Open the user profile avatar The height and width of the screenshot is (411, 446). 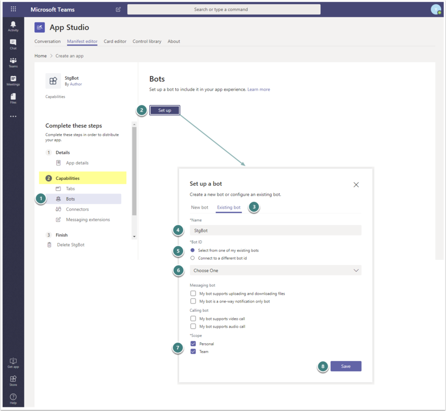(436, 9)
